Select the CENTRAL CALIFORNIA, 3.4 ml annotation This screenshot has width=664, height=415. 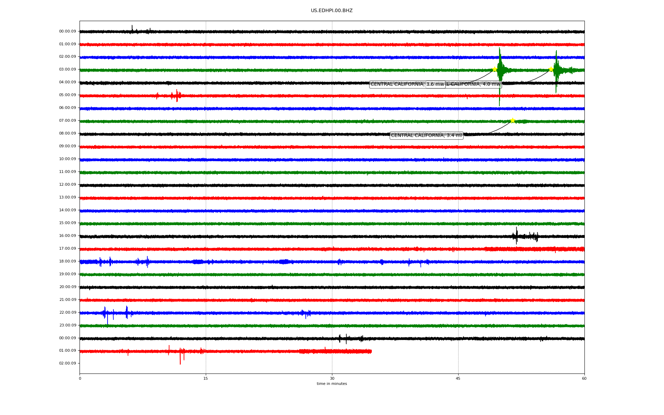[426, 136]
